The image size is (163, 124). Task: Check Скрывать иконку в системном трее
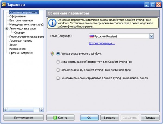[x=58, y=70]
